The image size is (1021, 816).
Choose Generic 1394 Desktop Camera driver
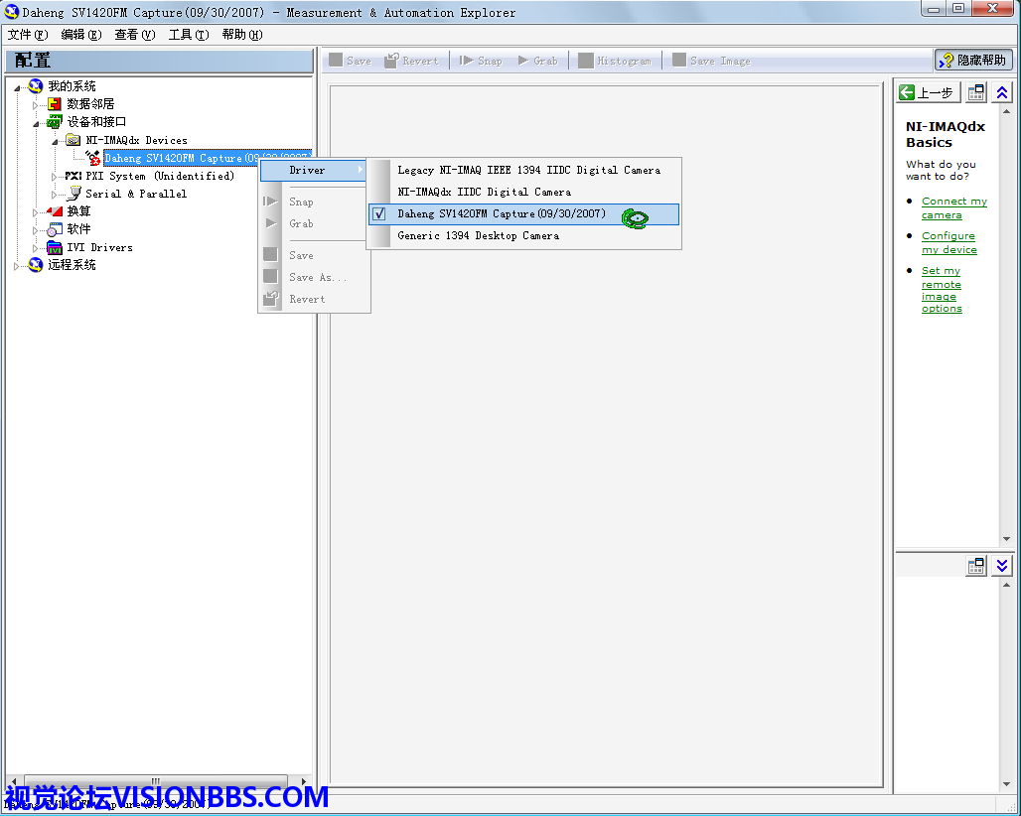pyautogui.click(x=478, y=235)
